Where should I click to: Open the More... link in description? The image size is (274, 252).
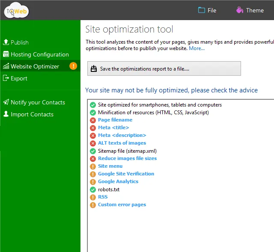click(197, 48)
